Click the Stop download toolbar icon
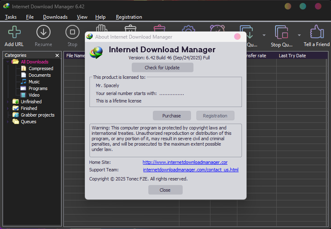The image size is (331, 229). coord(72,32)
